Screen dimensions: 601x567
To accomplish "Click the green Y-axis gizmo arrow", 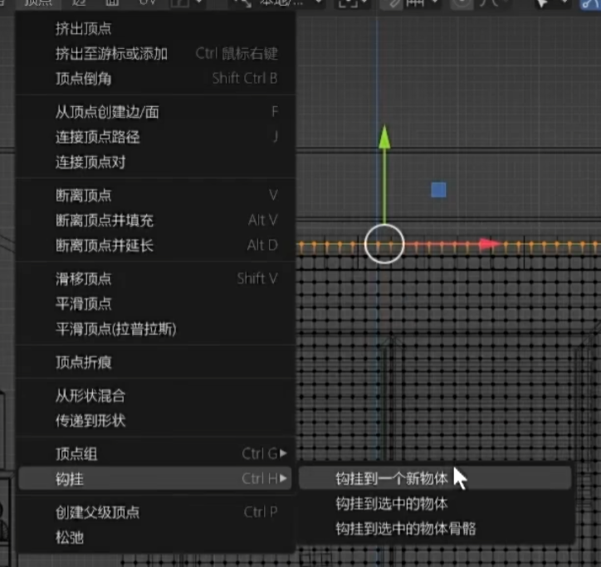I will tap(384, 138).
